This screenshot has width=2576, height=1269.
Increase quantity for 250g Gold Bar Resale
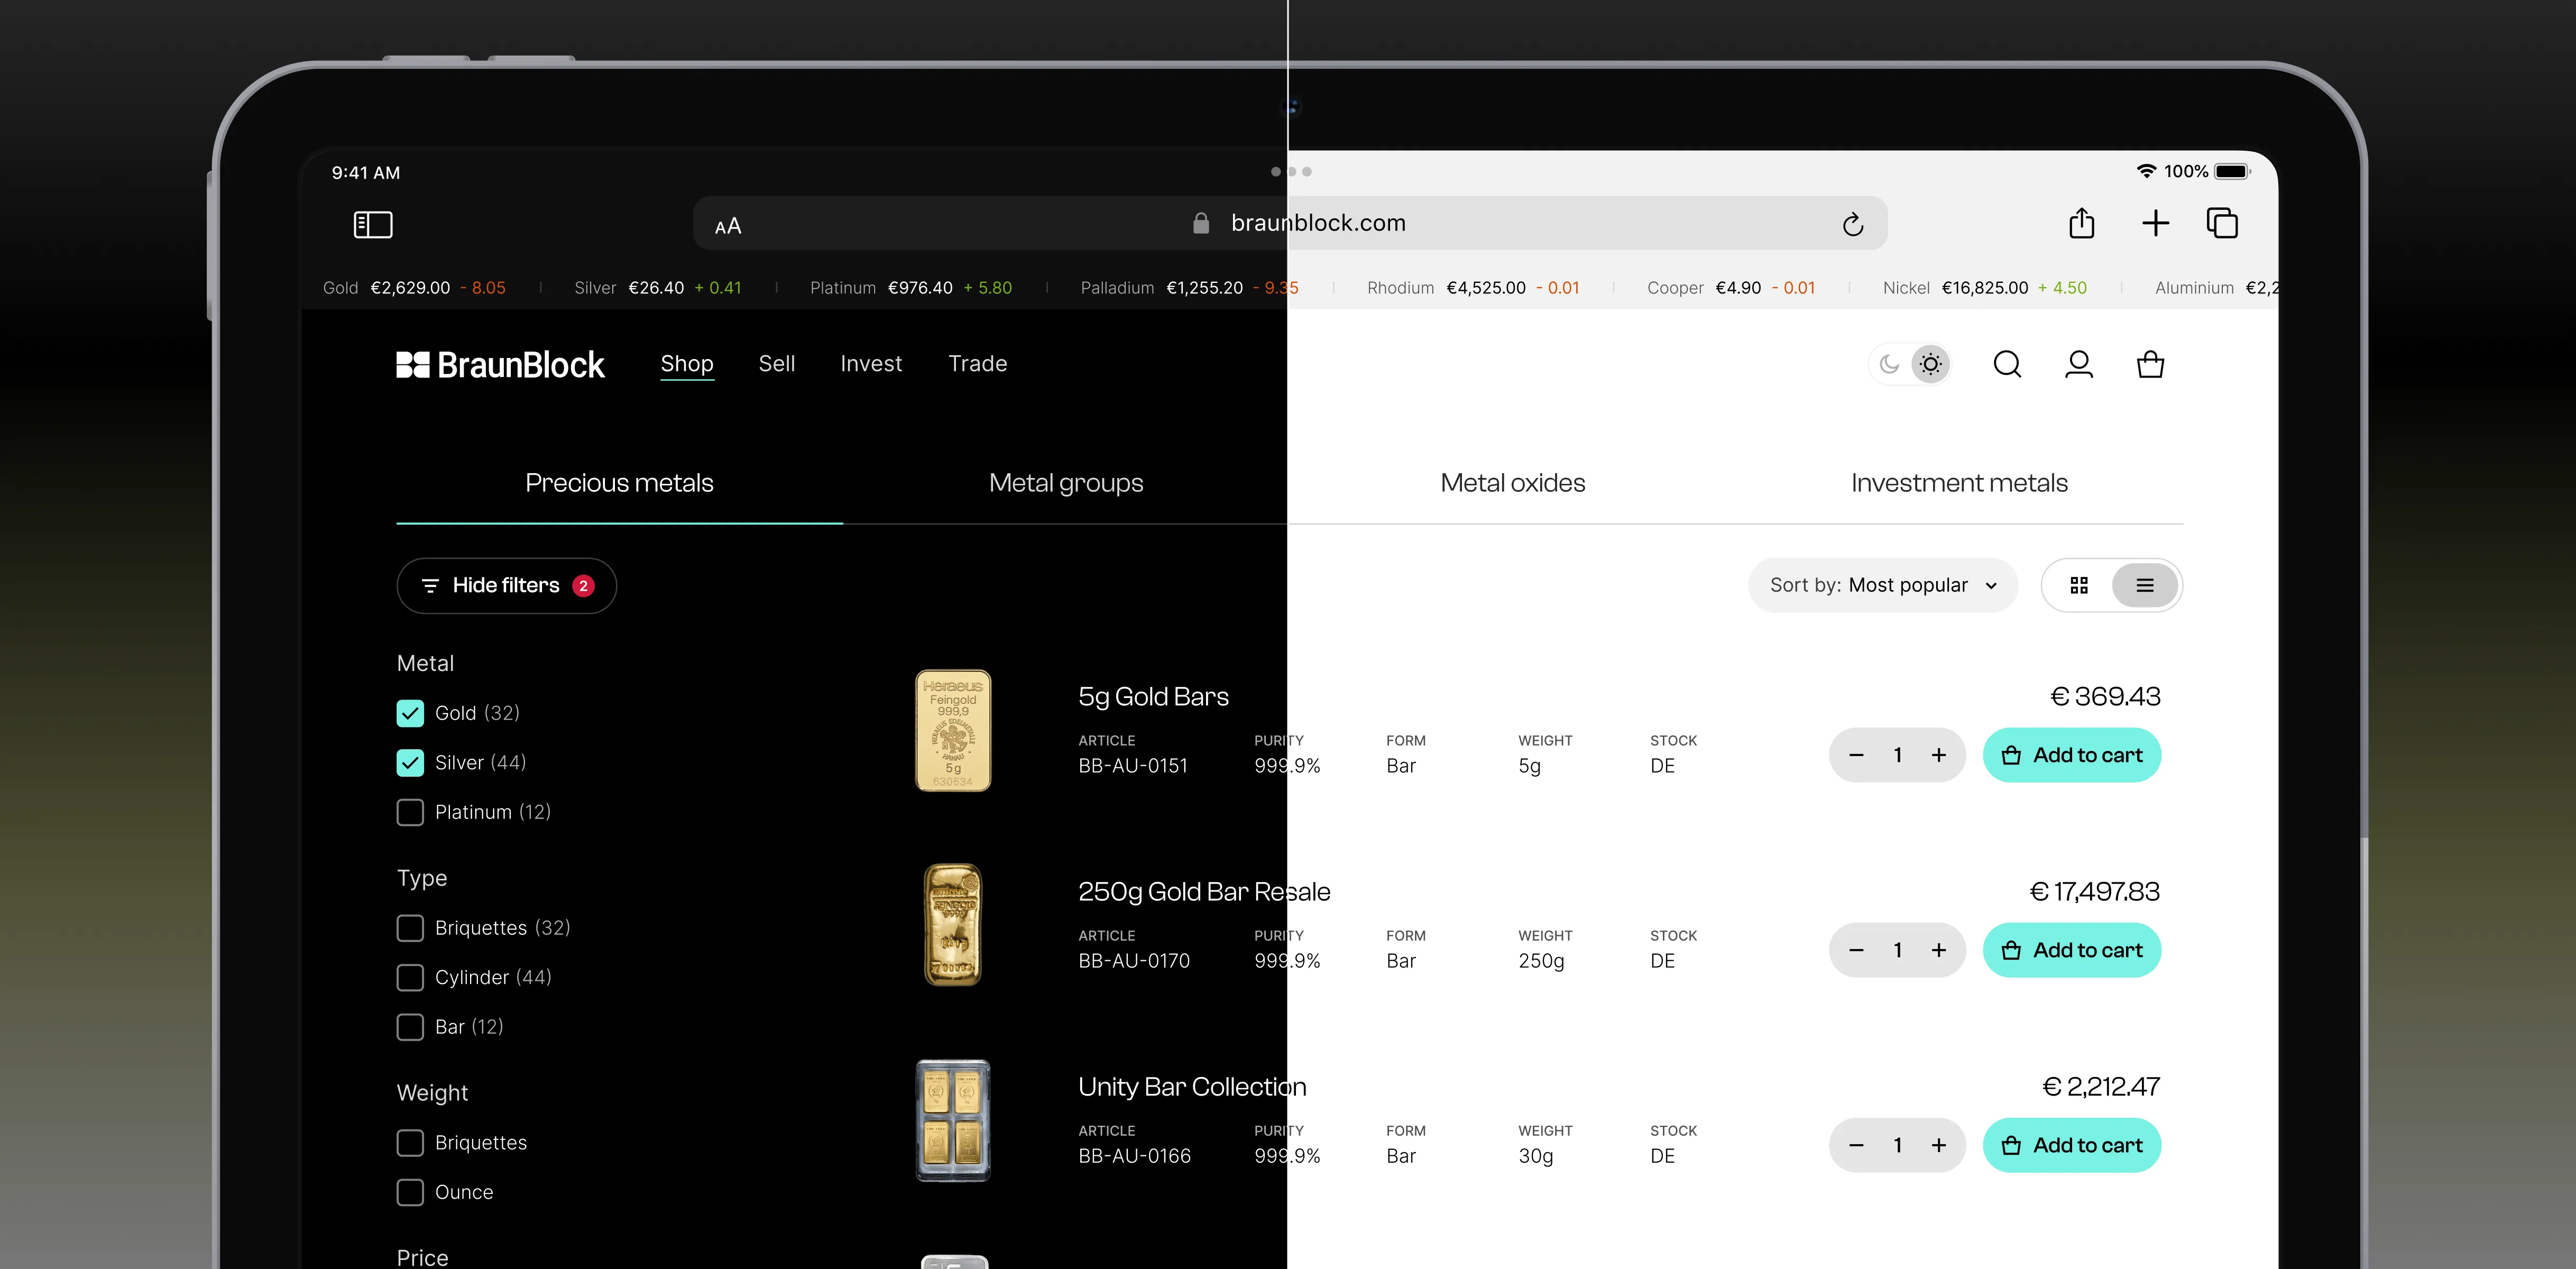pos(1938,950)
